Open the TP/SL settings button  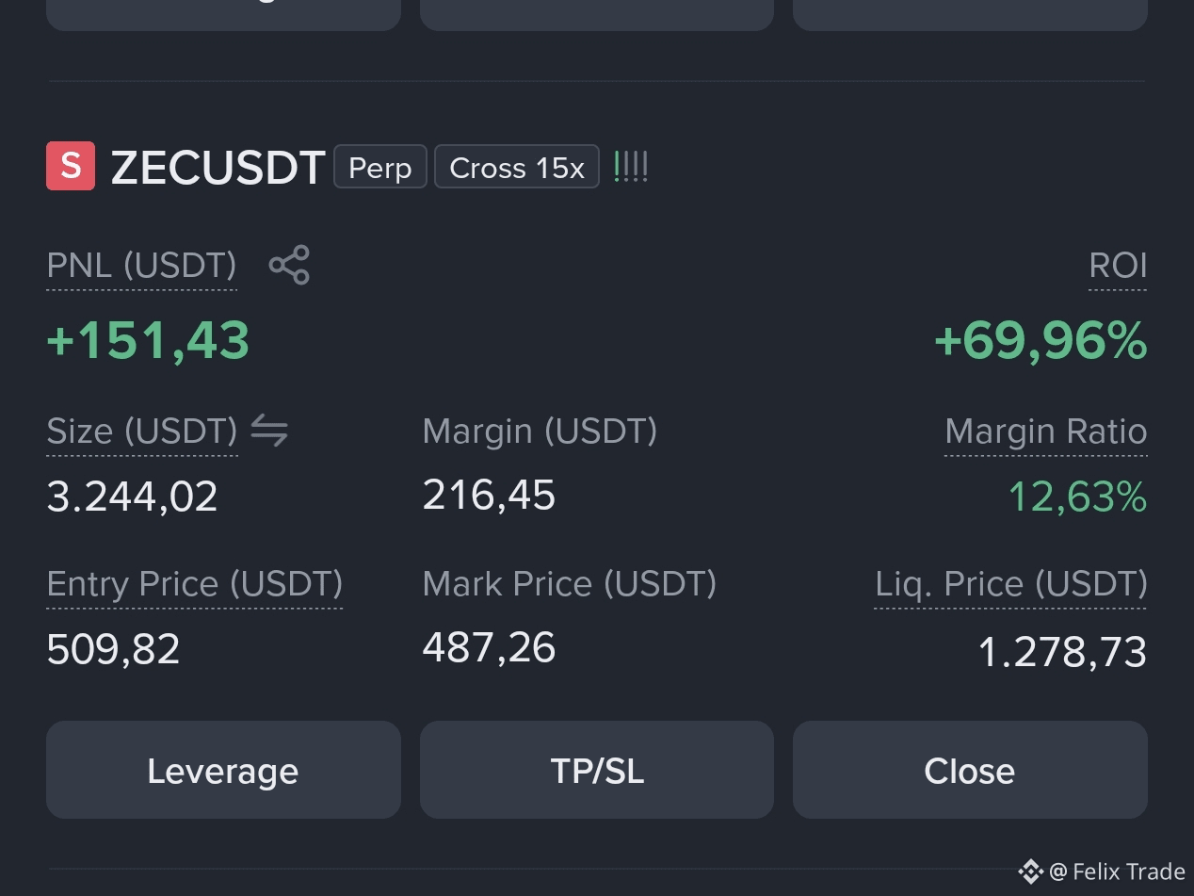tap(597, 770)
